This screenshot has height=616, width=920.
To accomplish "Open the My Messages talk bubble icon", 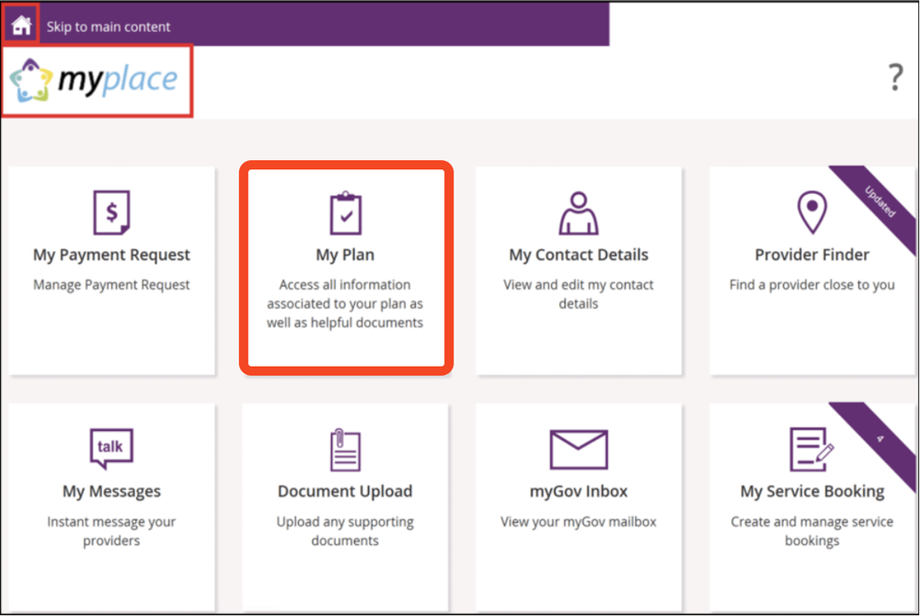I will coord(111,448).
